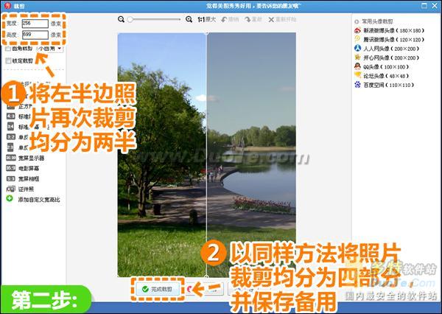Click the Meitu app logo icon

pos(7,5)
